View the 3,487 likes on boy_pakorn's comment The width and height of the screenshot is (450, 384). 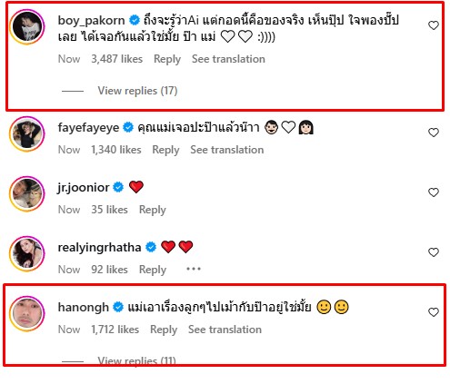pyautogui.click(x=117, y=59)
